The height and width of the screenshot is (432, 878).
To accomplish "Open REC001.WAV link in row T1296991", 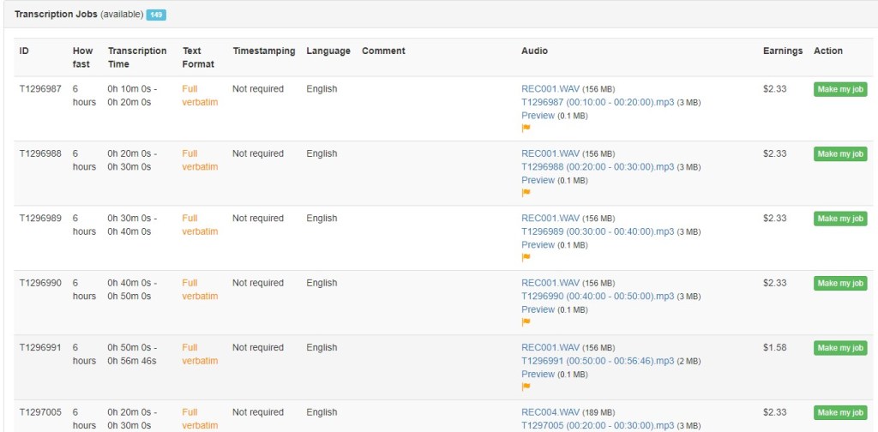I will 550,347.
